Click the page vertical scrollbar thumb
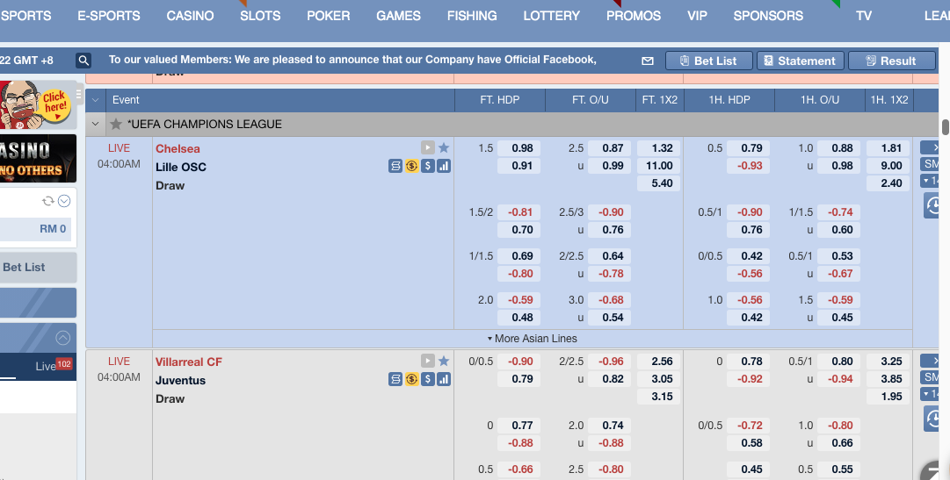This screenshot has height=480, width=950. click(945, 126)
